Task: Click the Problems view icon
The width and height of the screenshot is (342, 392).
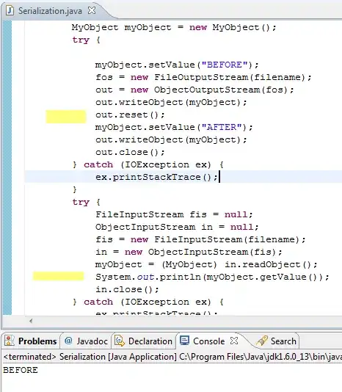Action: click(10, 341)
